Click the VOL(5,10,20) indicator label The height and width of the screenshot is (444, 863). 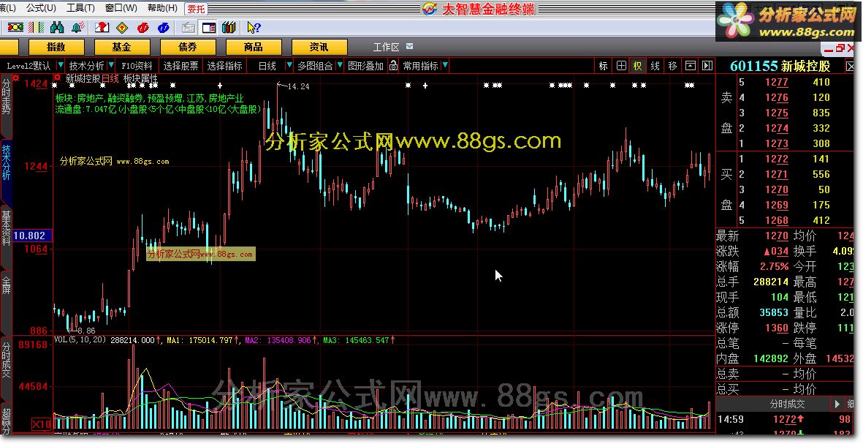click(x=80, y=340)
